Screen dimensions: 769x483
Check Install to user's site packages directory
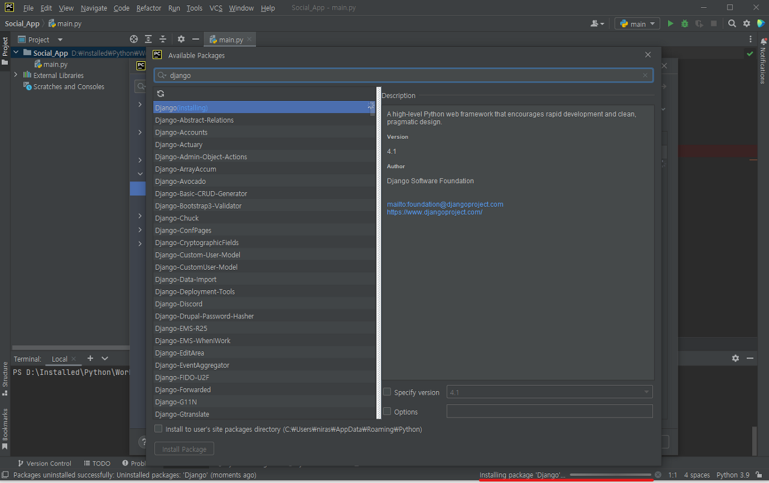coord(159,429)
